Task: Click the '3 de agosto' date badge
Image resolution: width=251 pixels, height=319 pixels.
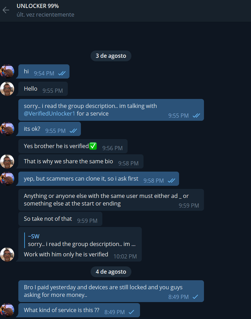Action: click(111, 56)
